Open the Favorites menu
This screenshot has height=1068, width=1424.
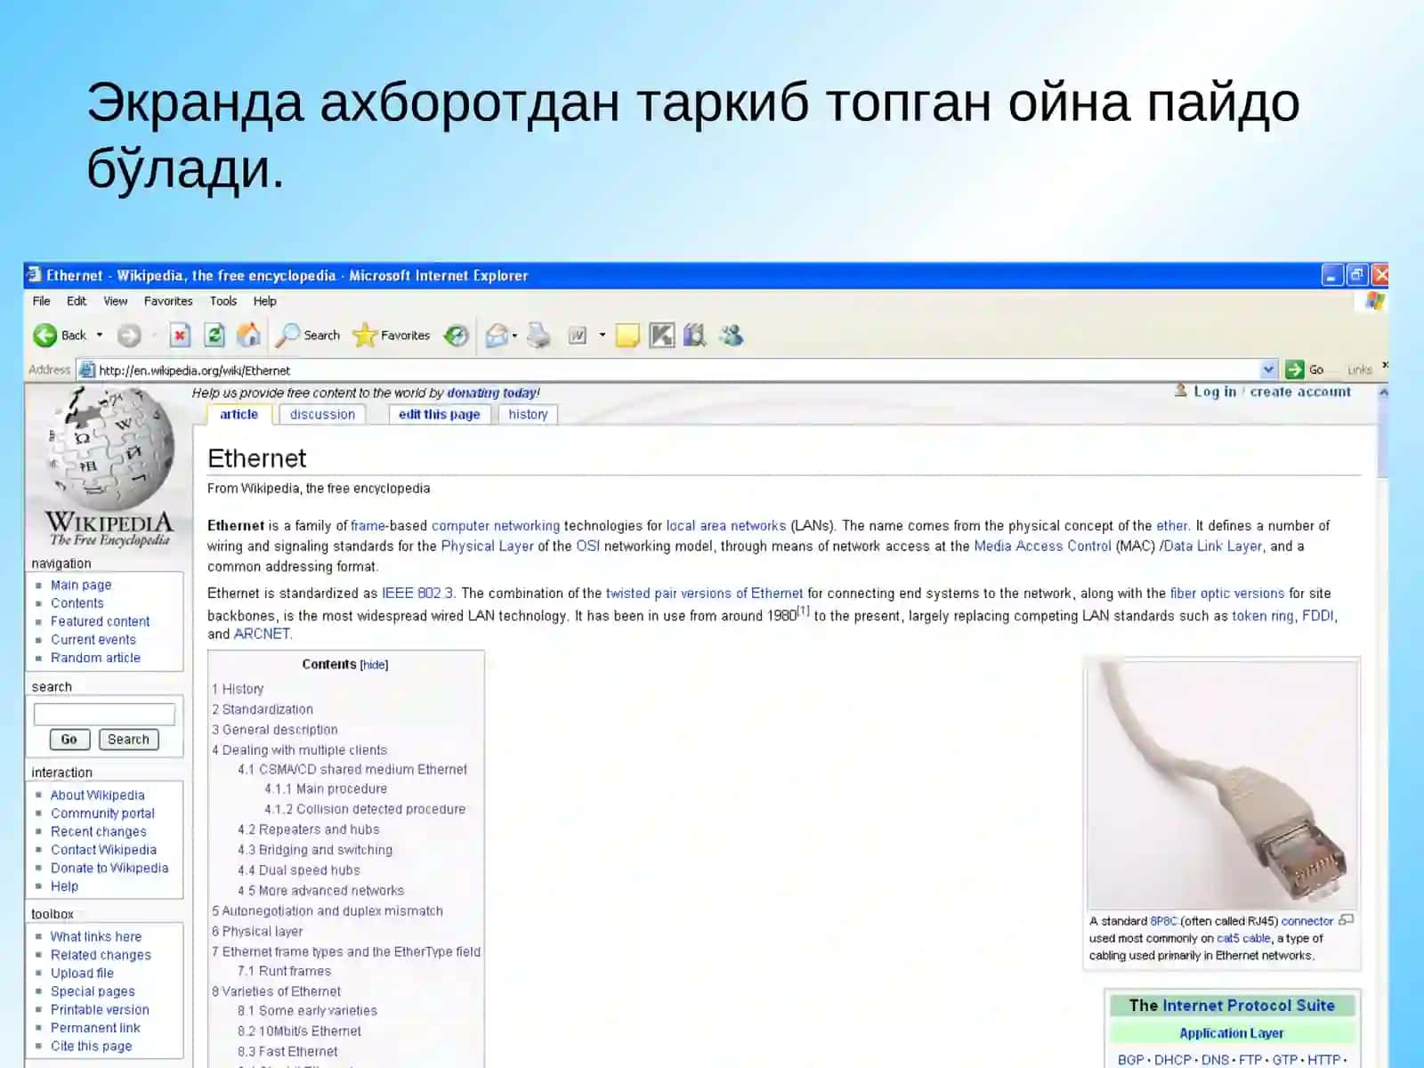168,301
